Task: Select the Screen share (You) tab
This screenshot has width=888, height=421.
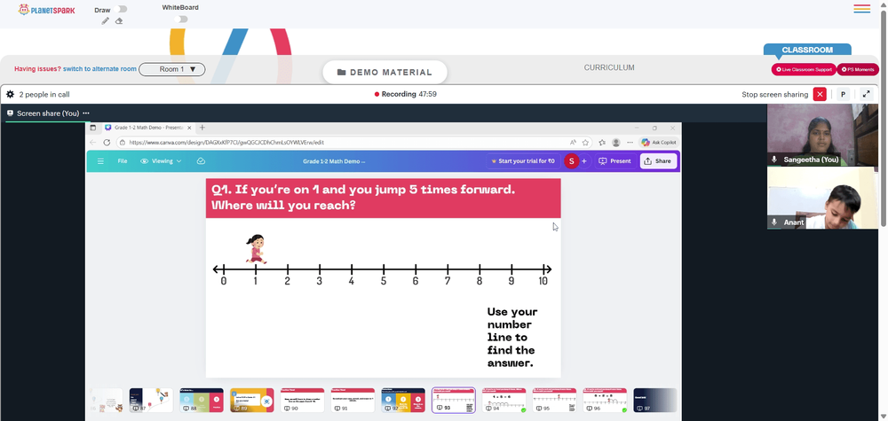Action: click(48, 113)
